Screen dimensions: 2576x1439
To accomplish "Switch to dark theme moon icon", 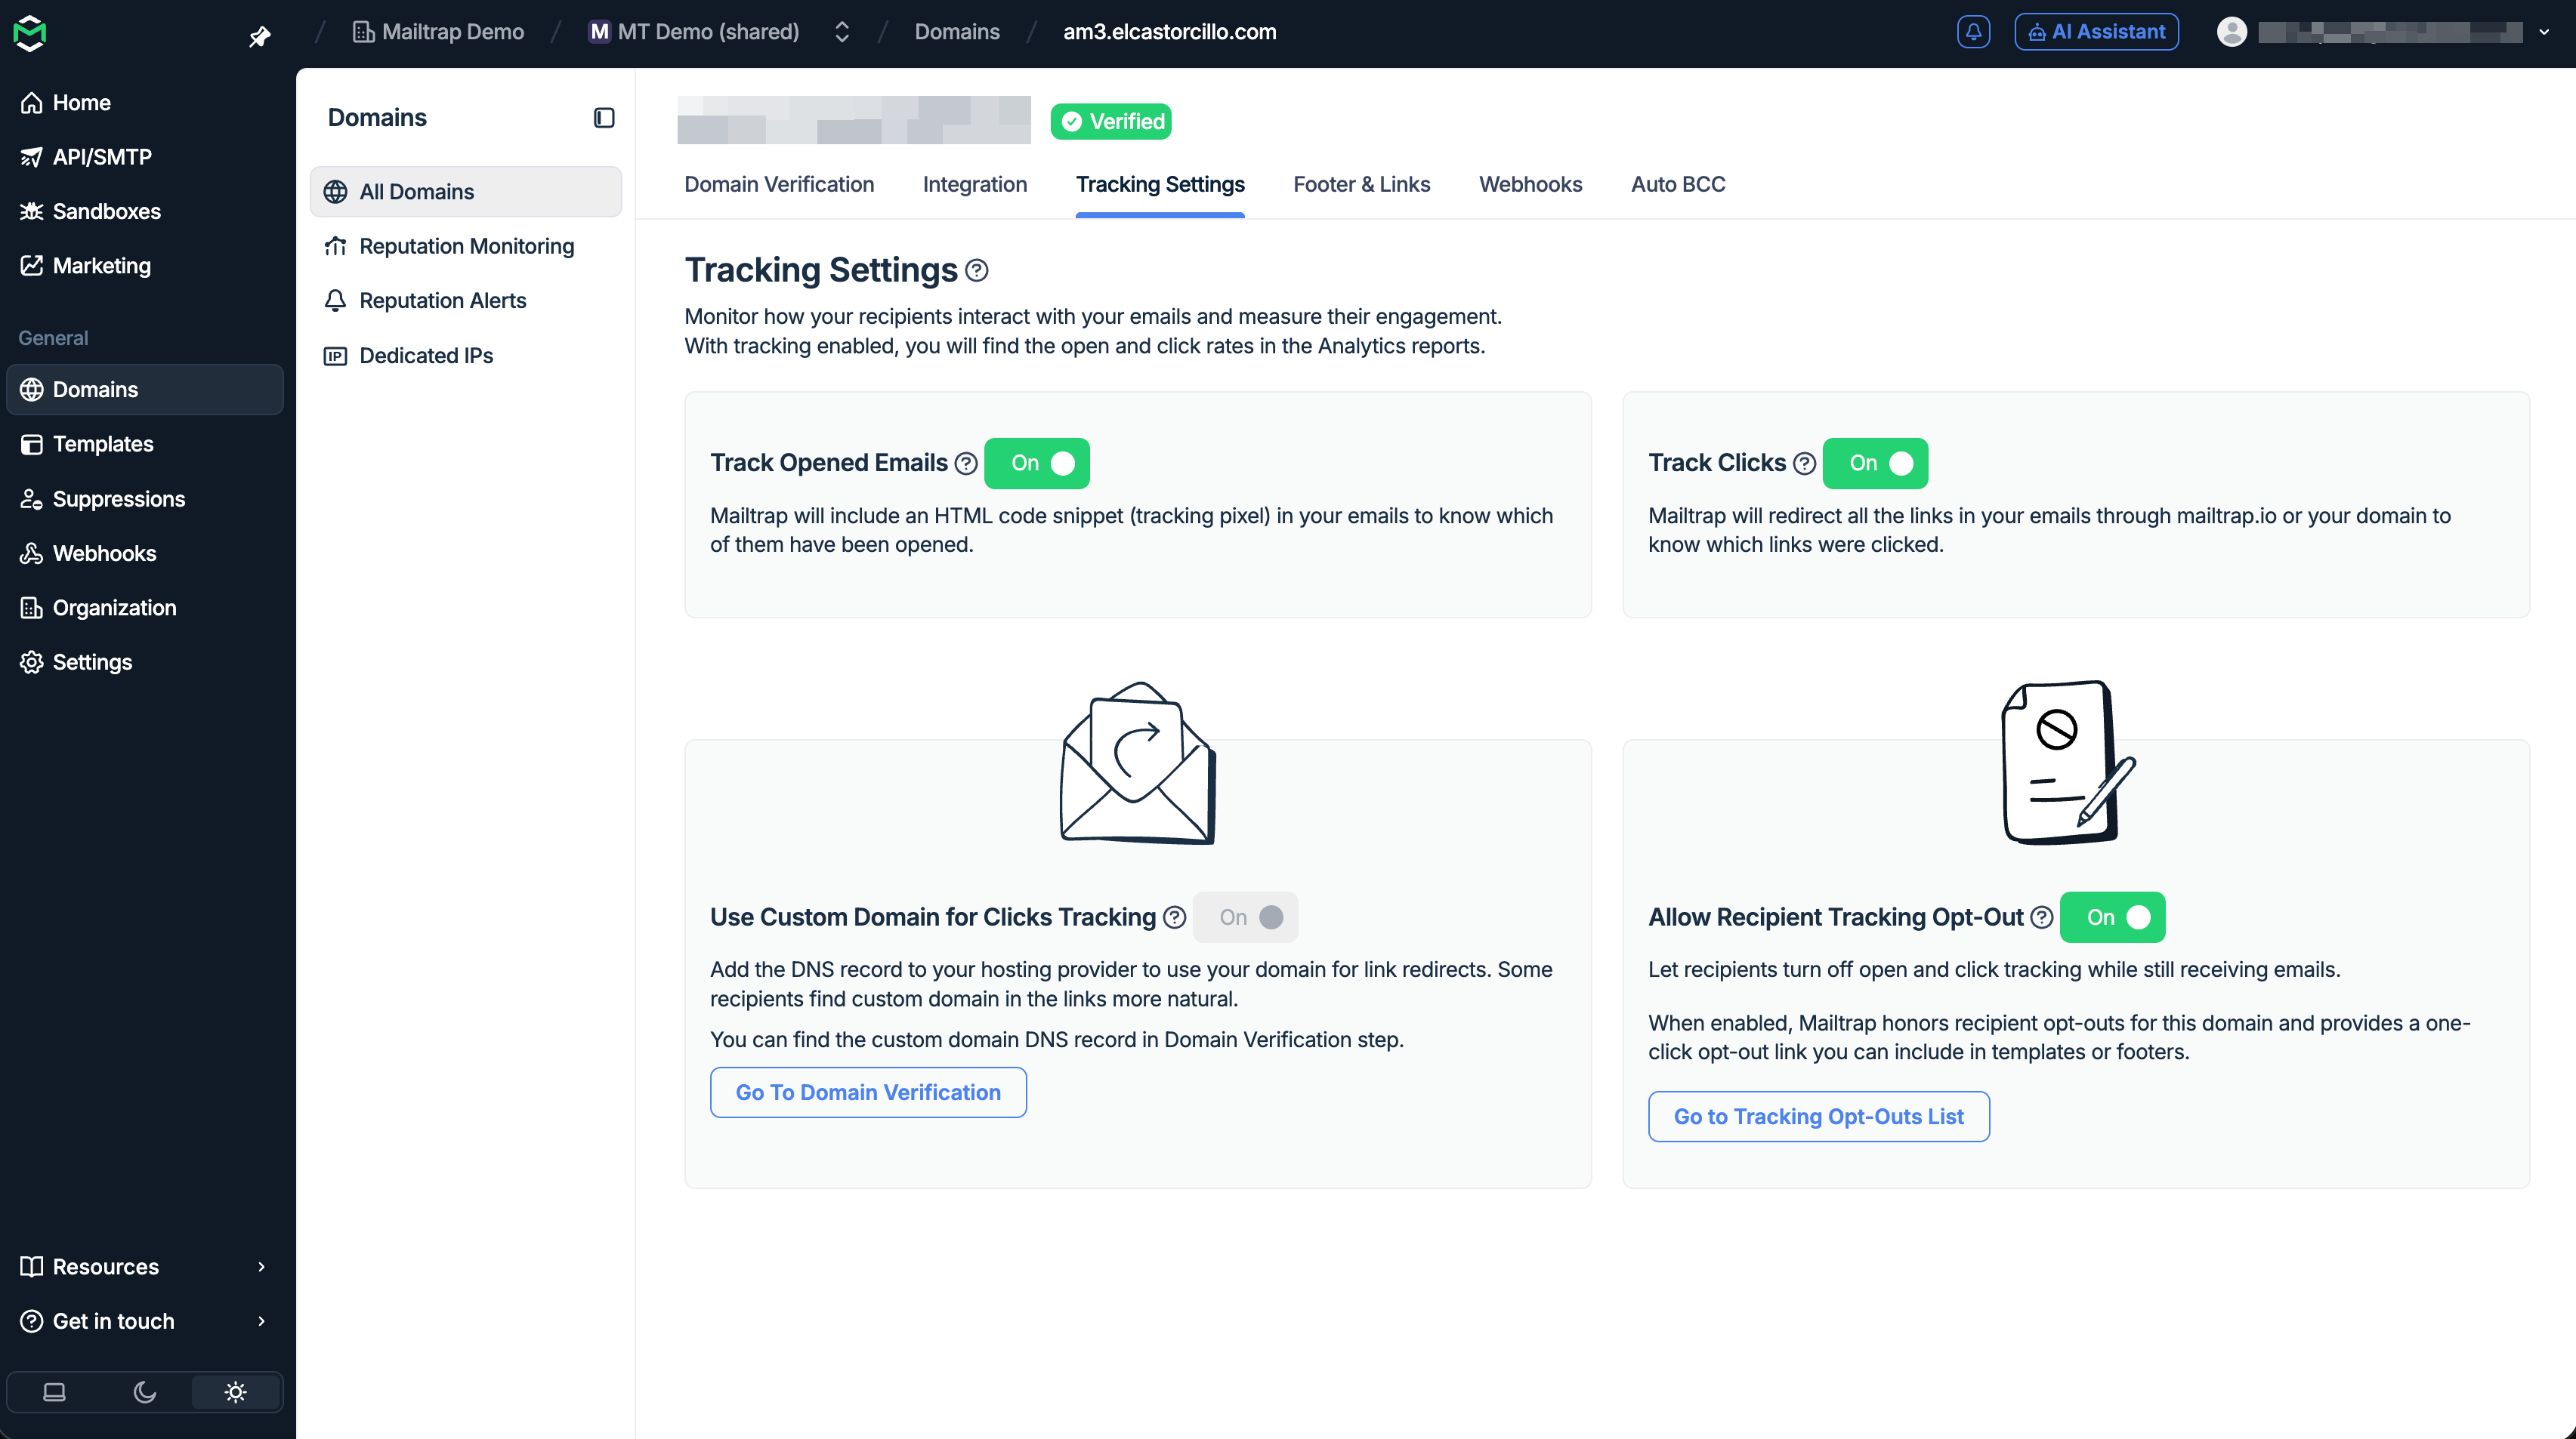I will [145, 1392].
